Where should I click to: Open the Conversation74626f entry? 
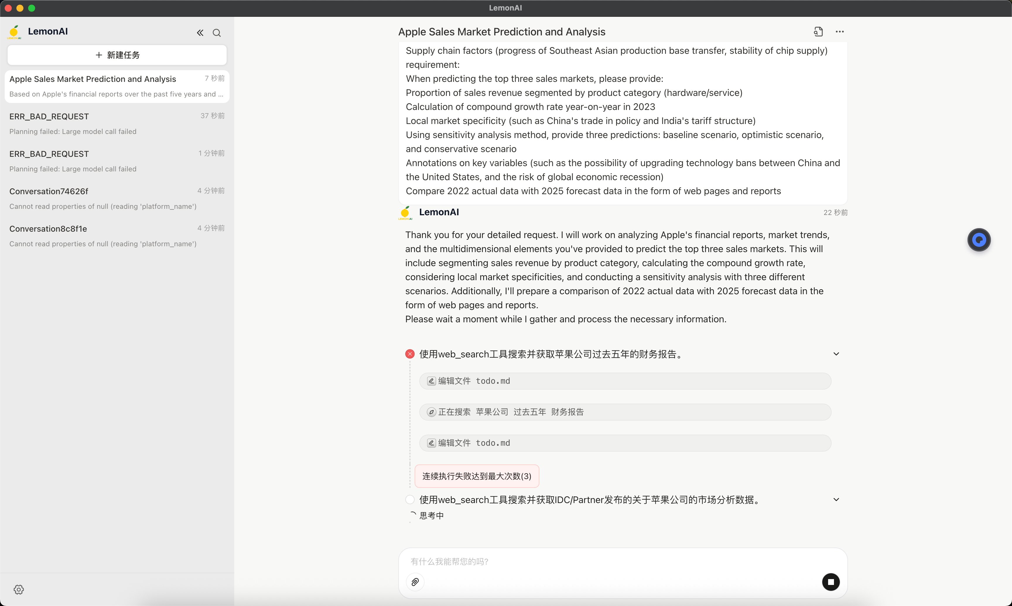pos(117,198)
